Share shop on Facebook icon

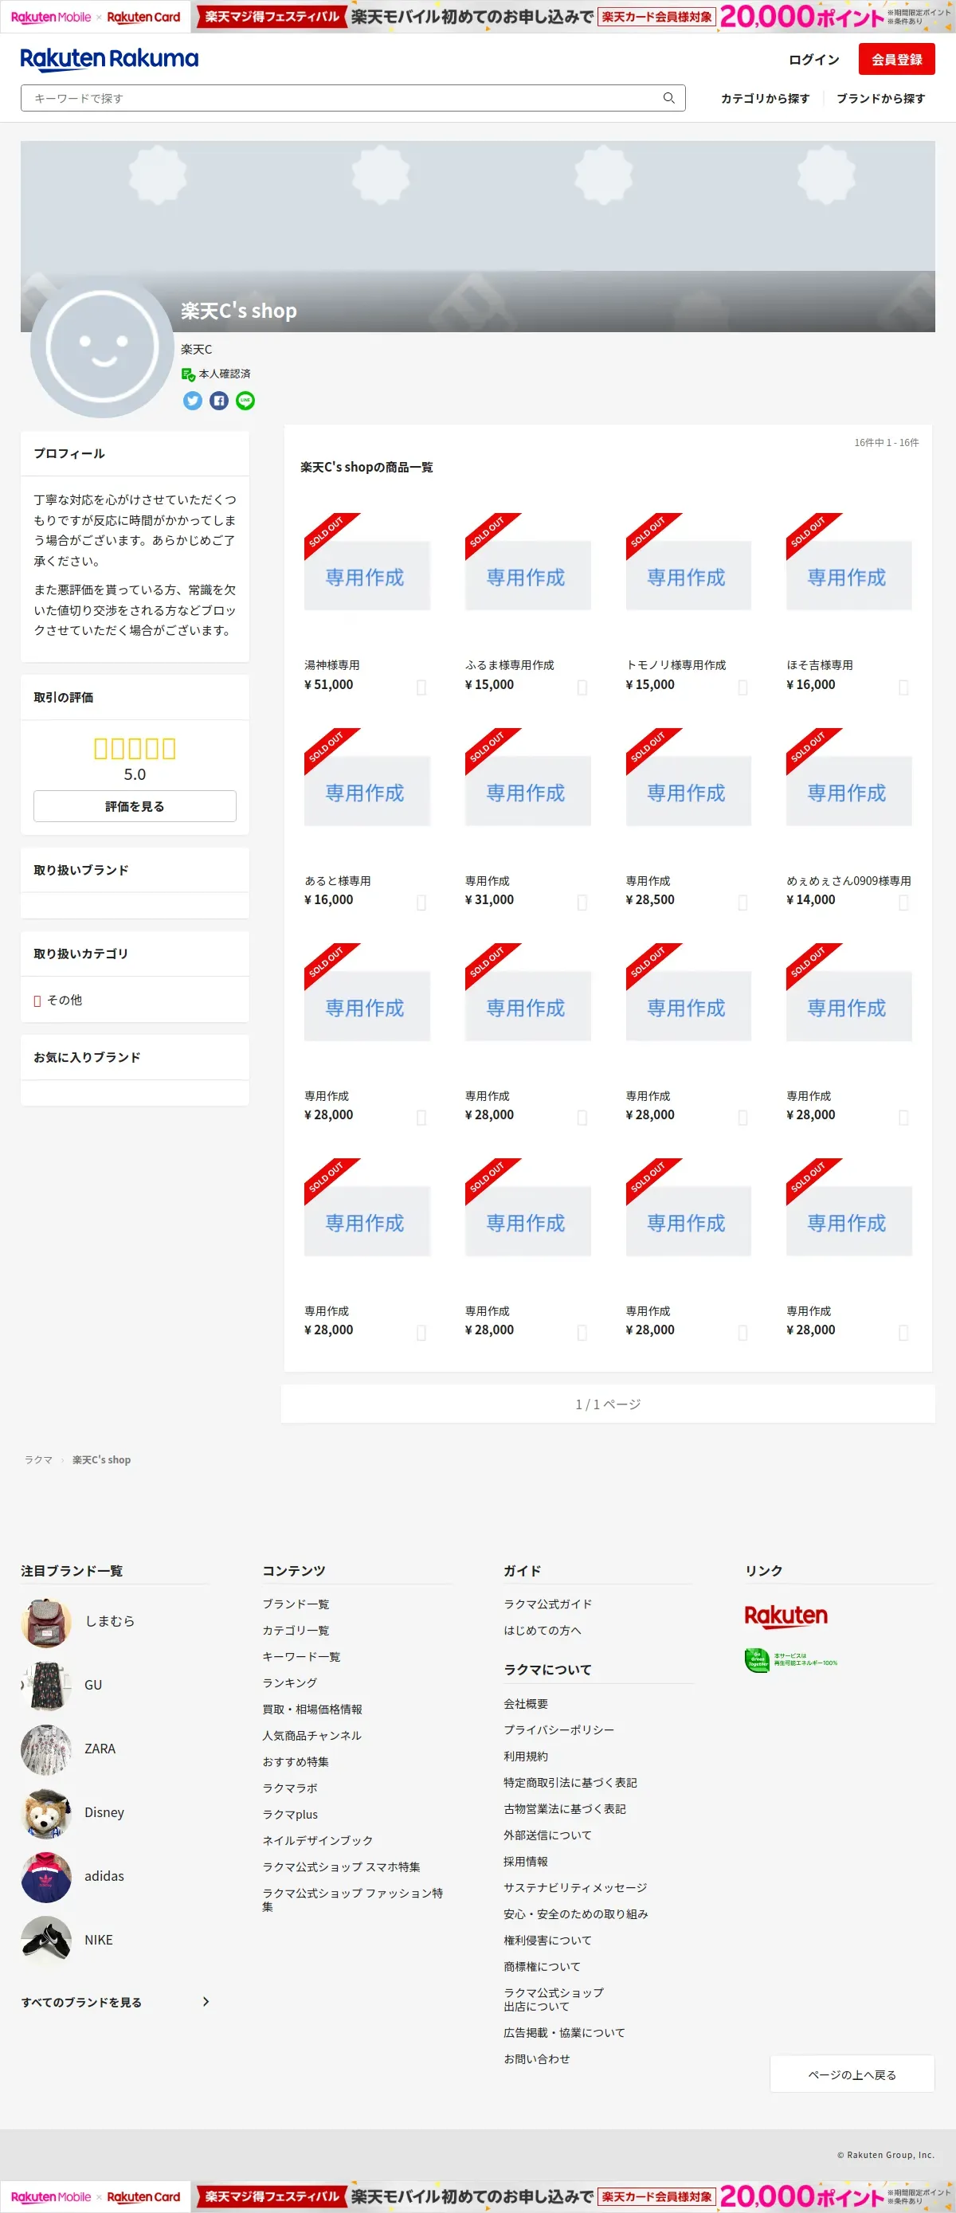[x=219, y=401]
